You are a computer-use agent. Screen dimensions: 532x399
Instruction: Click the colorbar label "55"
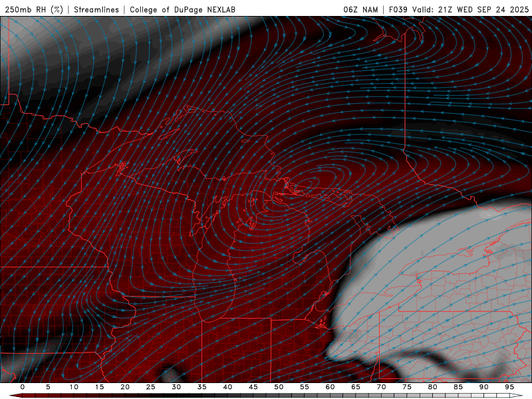(x=305, y=387)
